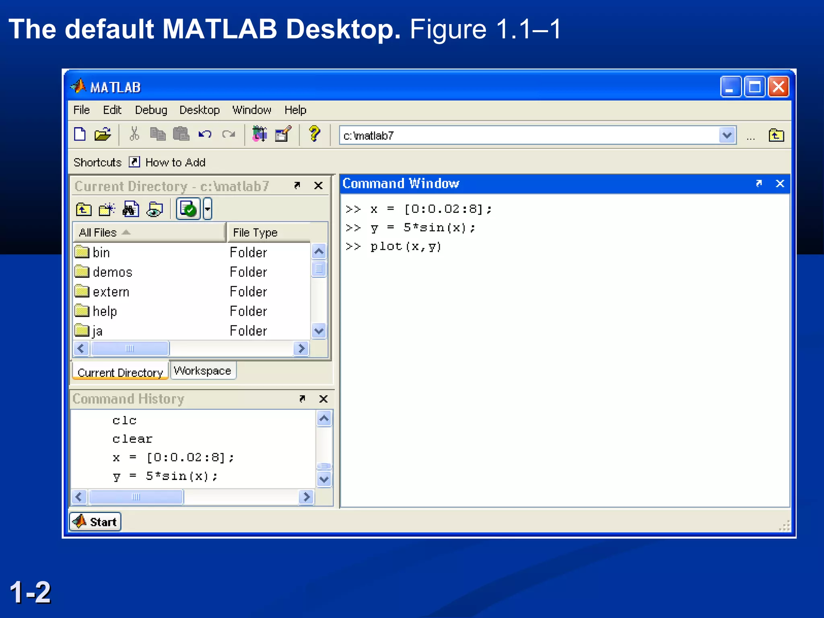Open the Window menu
Screen dimensions: 824x618
tap(252, 110)
